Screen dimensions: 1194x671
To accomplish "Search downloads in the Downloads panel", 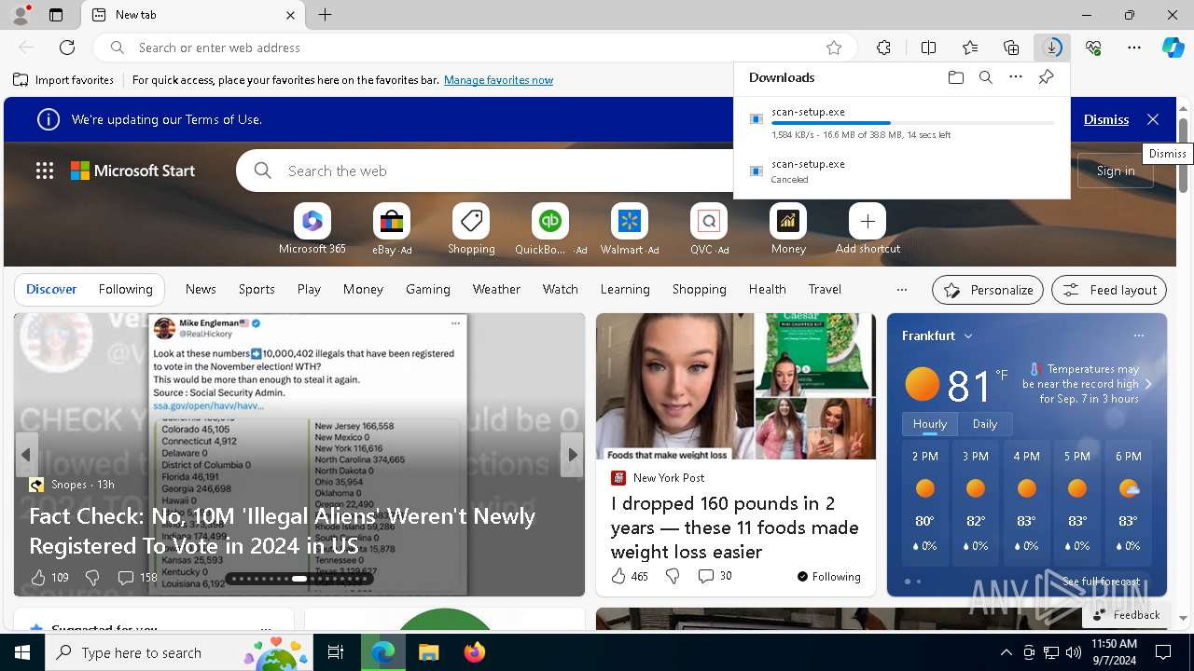I will [986, 77].
